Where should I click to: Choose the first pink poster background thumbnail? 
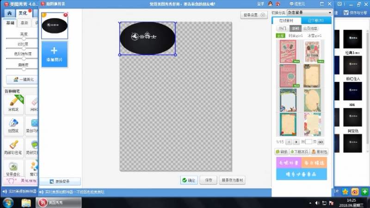[x=288, y=51]
